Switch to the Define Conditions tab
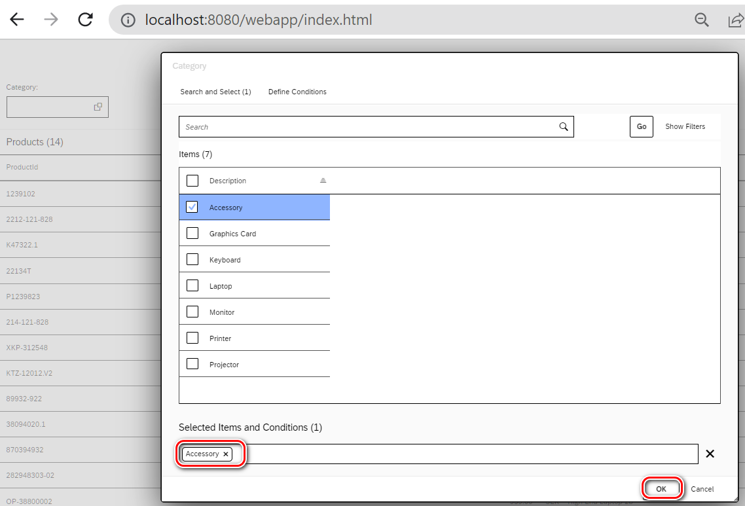 297,92
